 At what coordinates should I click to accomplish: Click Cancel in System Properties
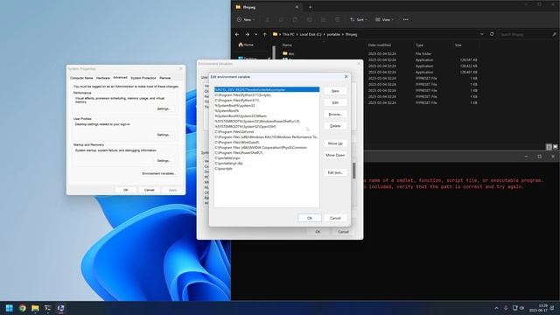[x=150, y=190]
